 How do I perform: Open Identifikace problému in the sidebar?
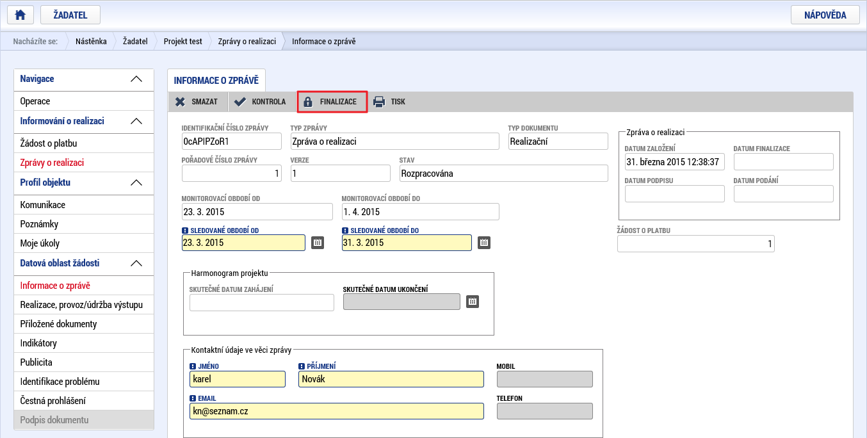[84, 382]
